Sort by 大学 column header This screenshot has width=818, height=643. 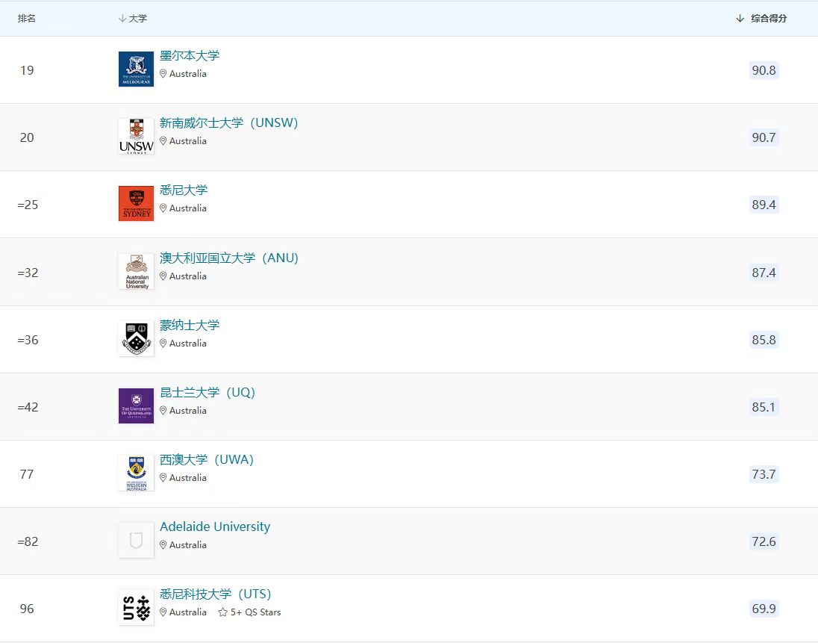tap(133, 18)
